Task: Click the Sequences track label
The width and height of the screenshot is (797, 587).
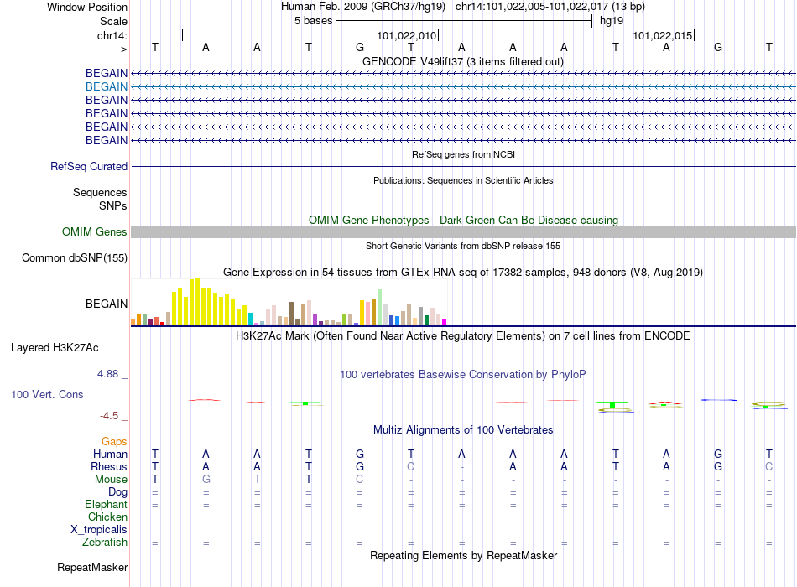Action: (x=100, y=193)
